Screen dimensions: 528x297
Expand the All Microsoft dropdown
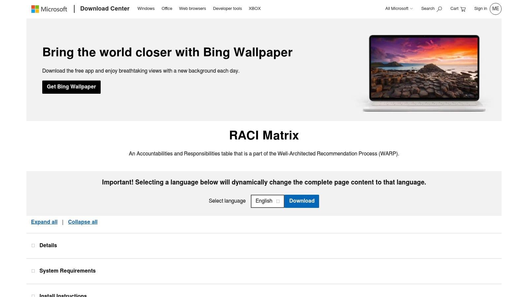[x=399, y=9]
